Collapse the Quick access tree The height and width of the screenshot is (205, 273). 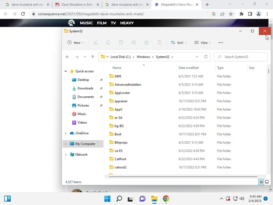pos(66,71)
